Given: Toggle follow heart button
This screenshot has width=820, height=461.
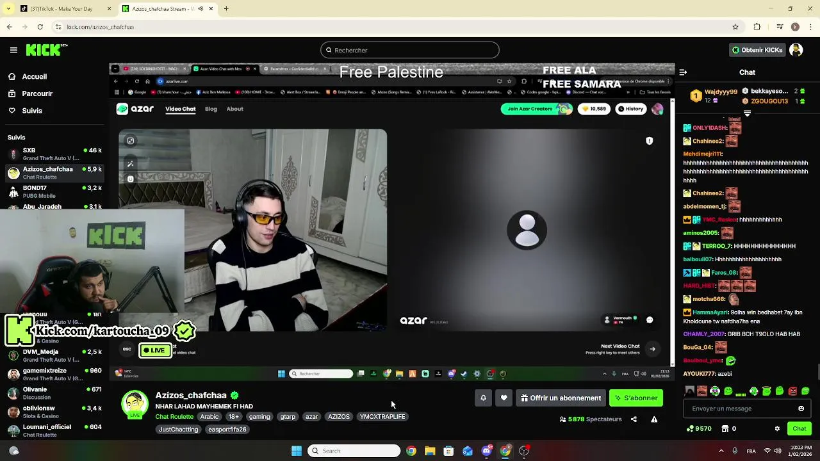Looking at the screenshot, I should (504, 398).
